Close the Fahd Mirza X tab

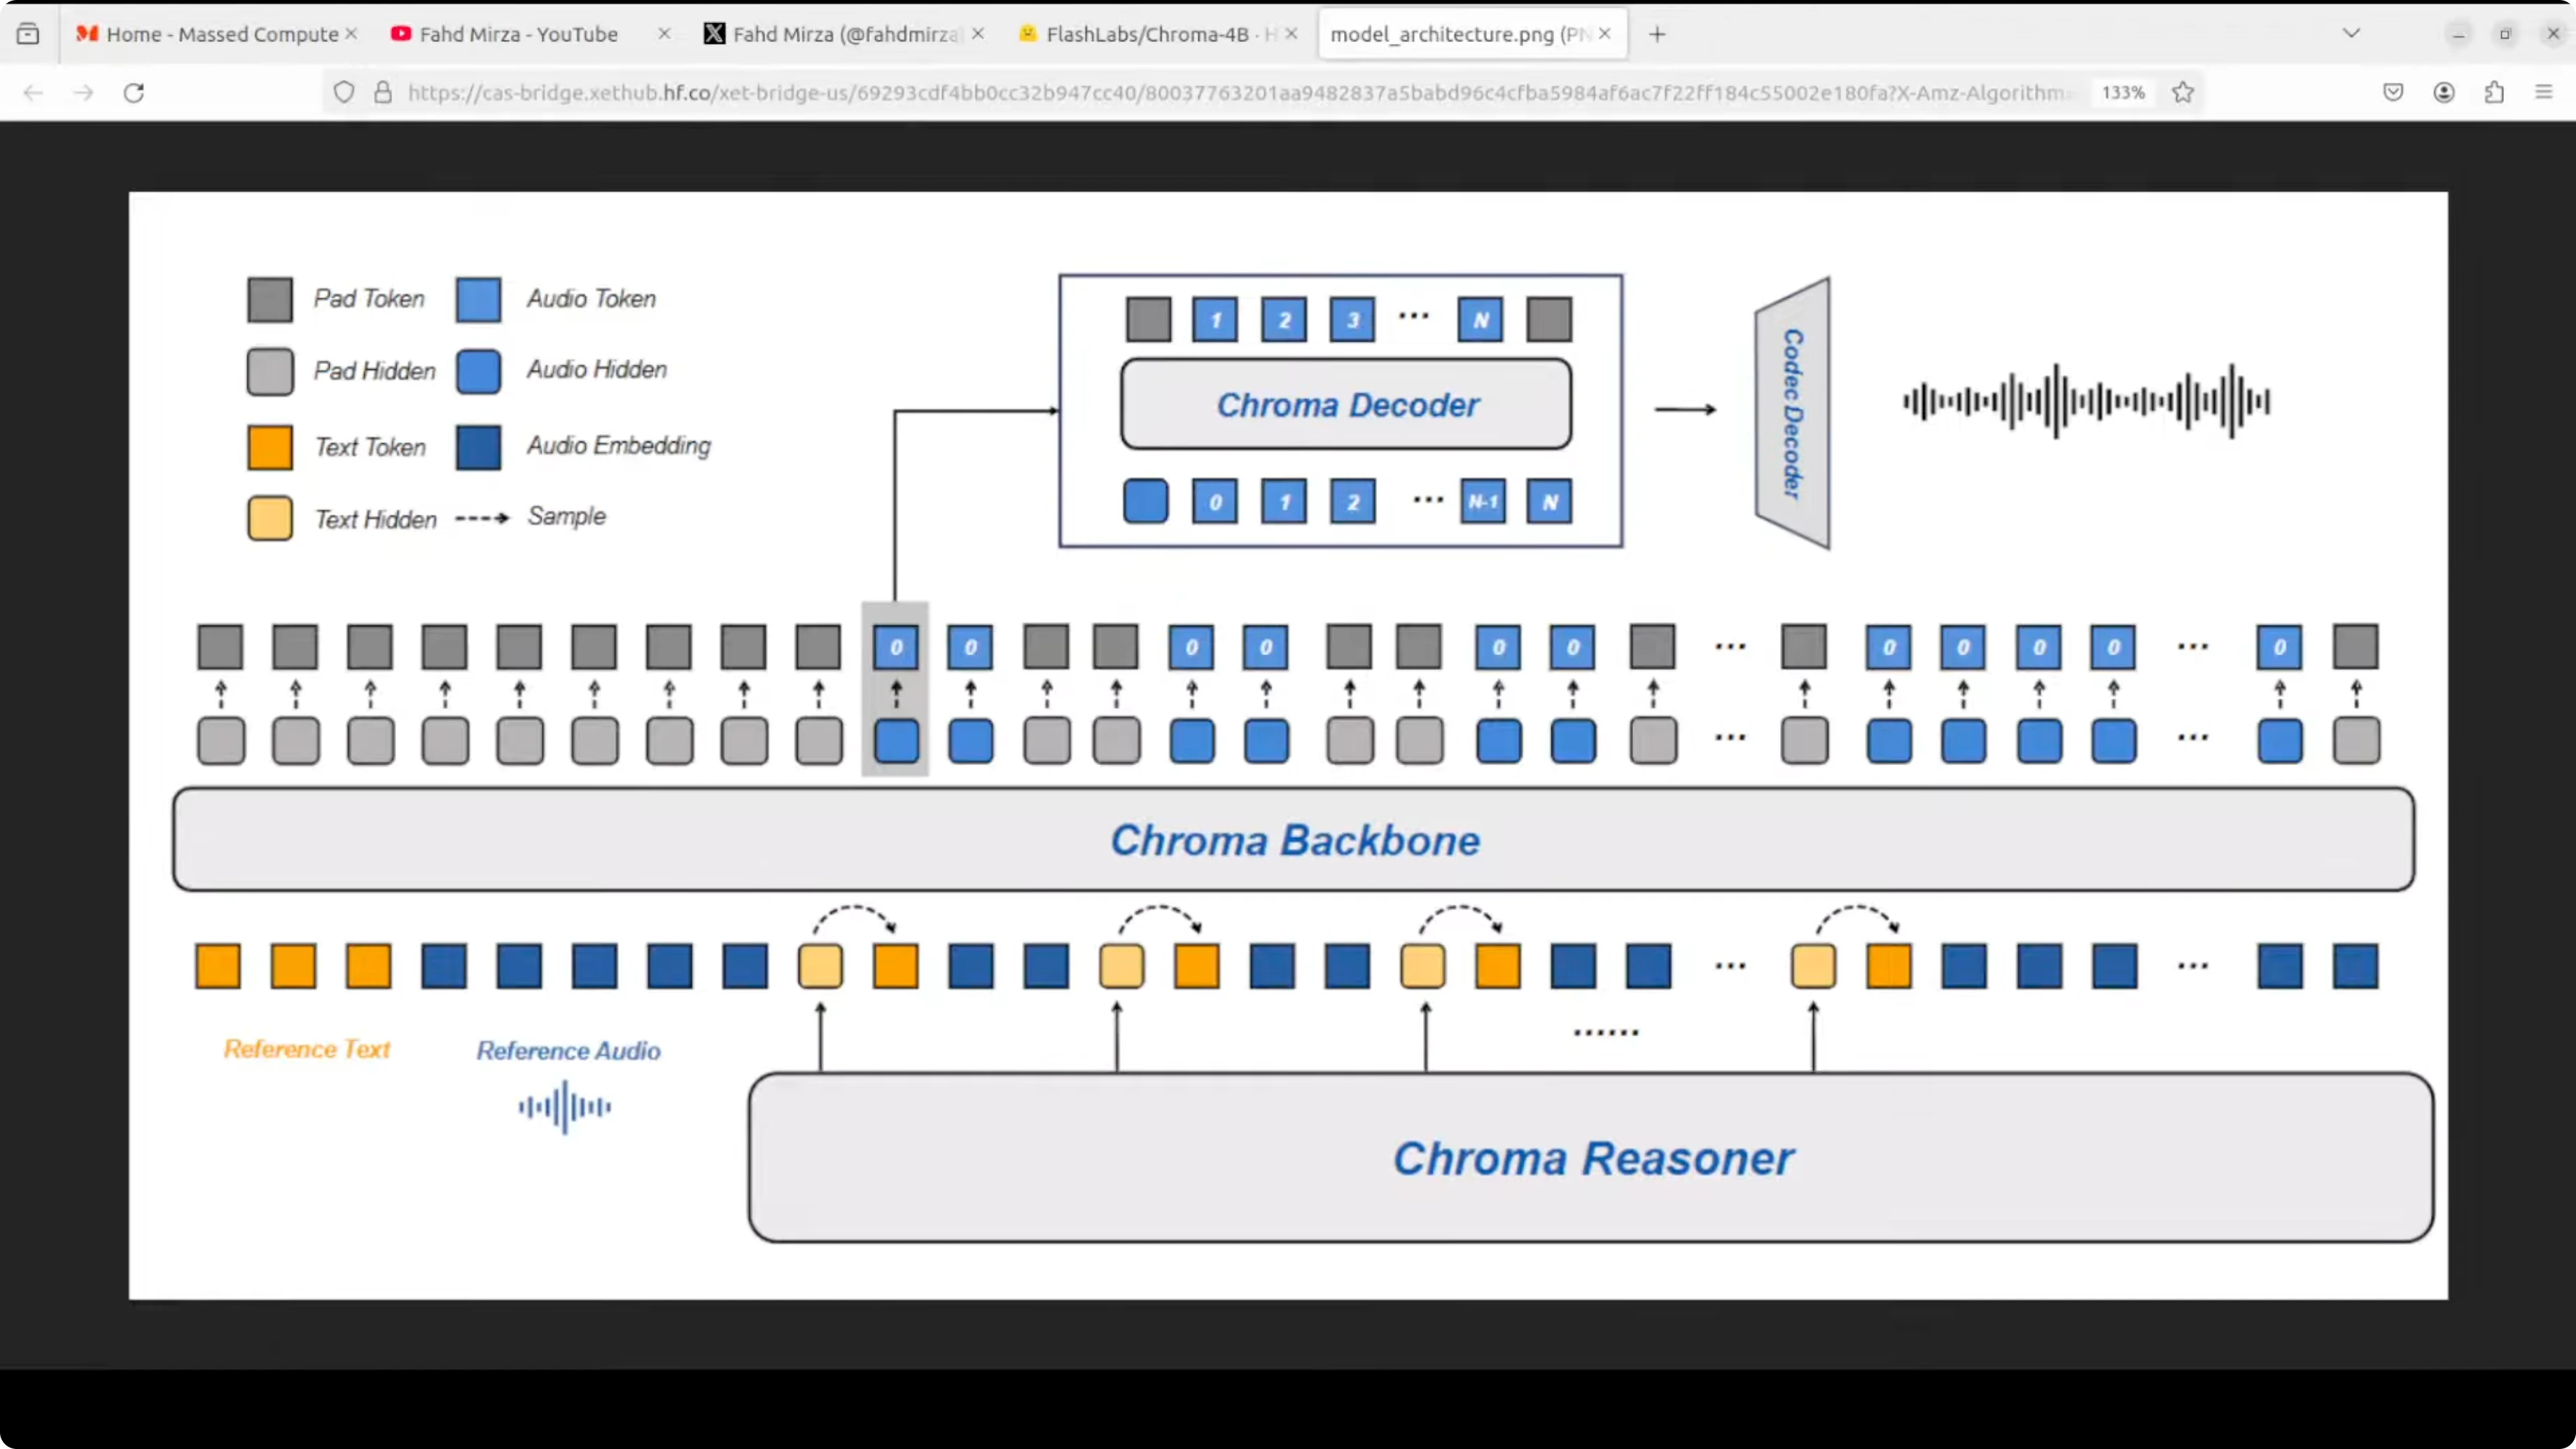(978, 34)
